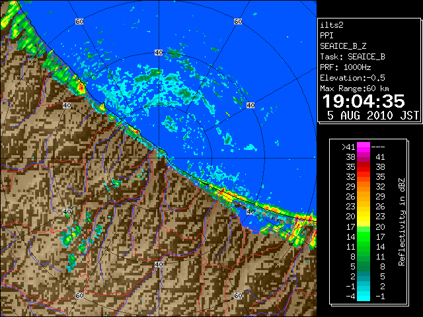The width and height of the screenshot is (423, 317).
Task: Select the "Elevation:-0.5" line
Action: point(352,78)
